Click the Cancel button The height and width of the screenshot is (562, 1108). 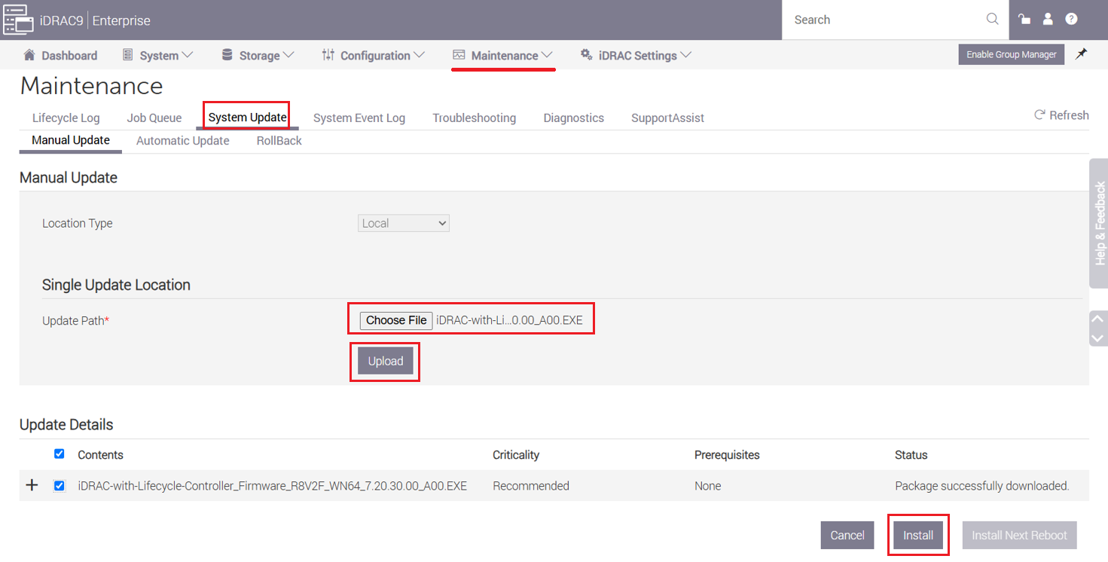[x=847, y=535]
